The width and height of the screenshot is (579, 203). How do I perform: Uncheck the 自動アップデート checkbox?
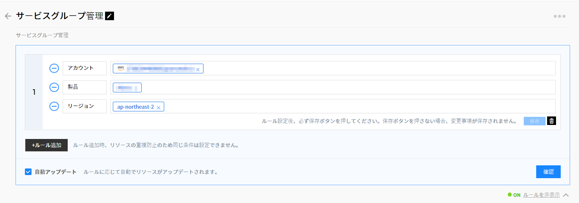[x=28, y=172]
